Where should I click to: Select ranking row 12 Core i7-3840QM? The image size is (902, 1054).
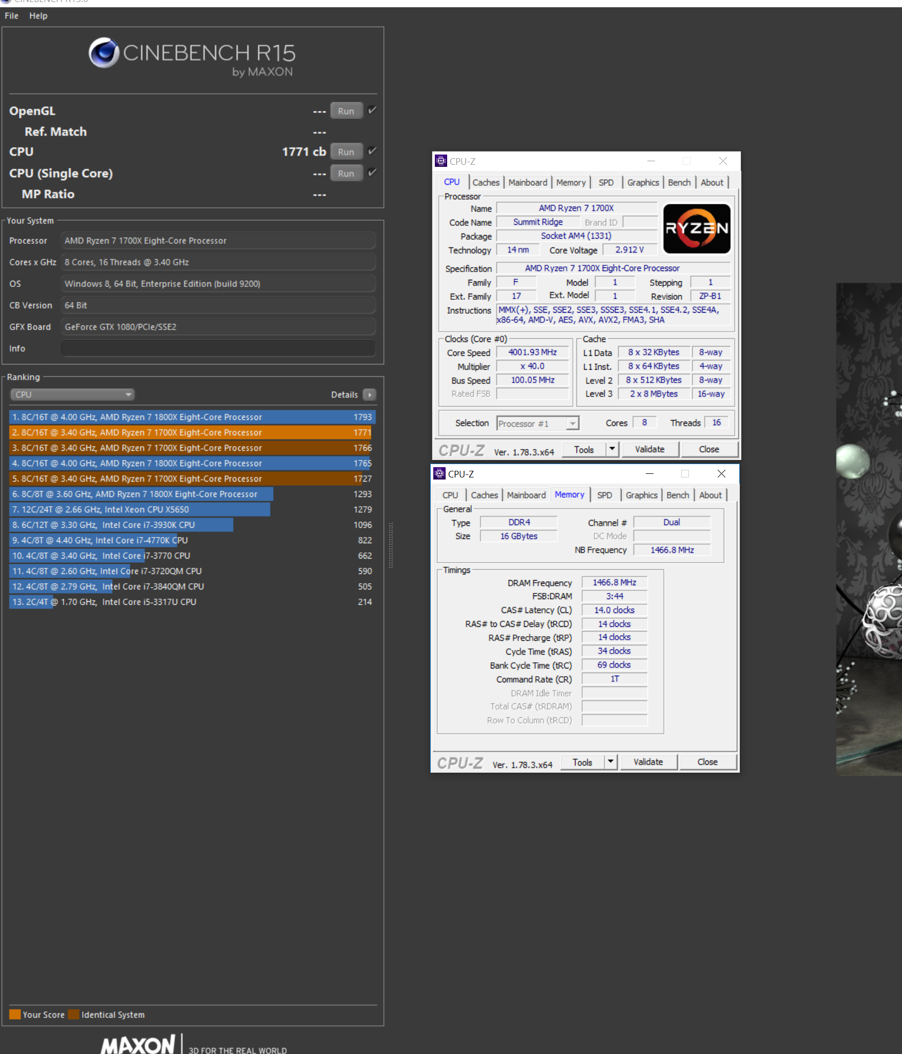pyautogui.click(x=192, y=586)
